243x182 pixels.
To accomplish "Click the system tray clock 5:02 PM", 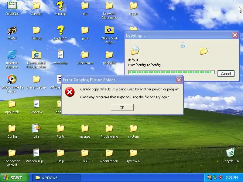I will [x=232, y=177].
